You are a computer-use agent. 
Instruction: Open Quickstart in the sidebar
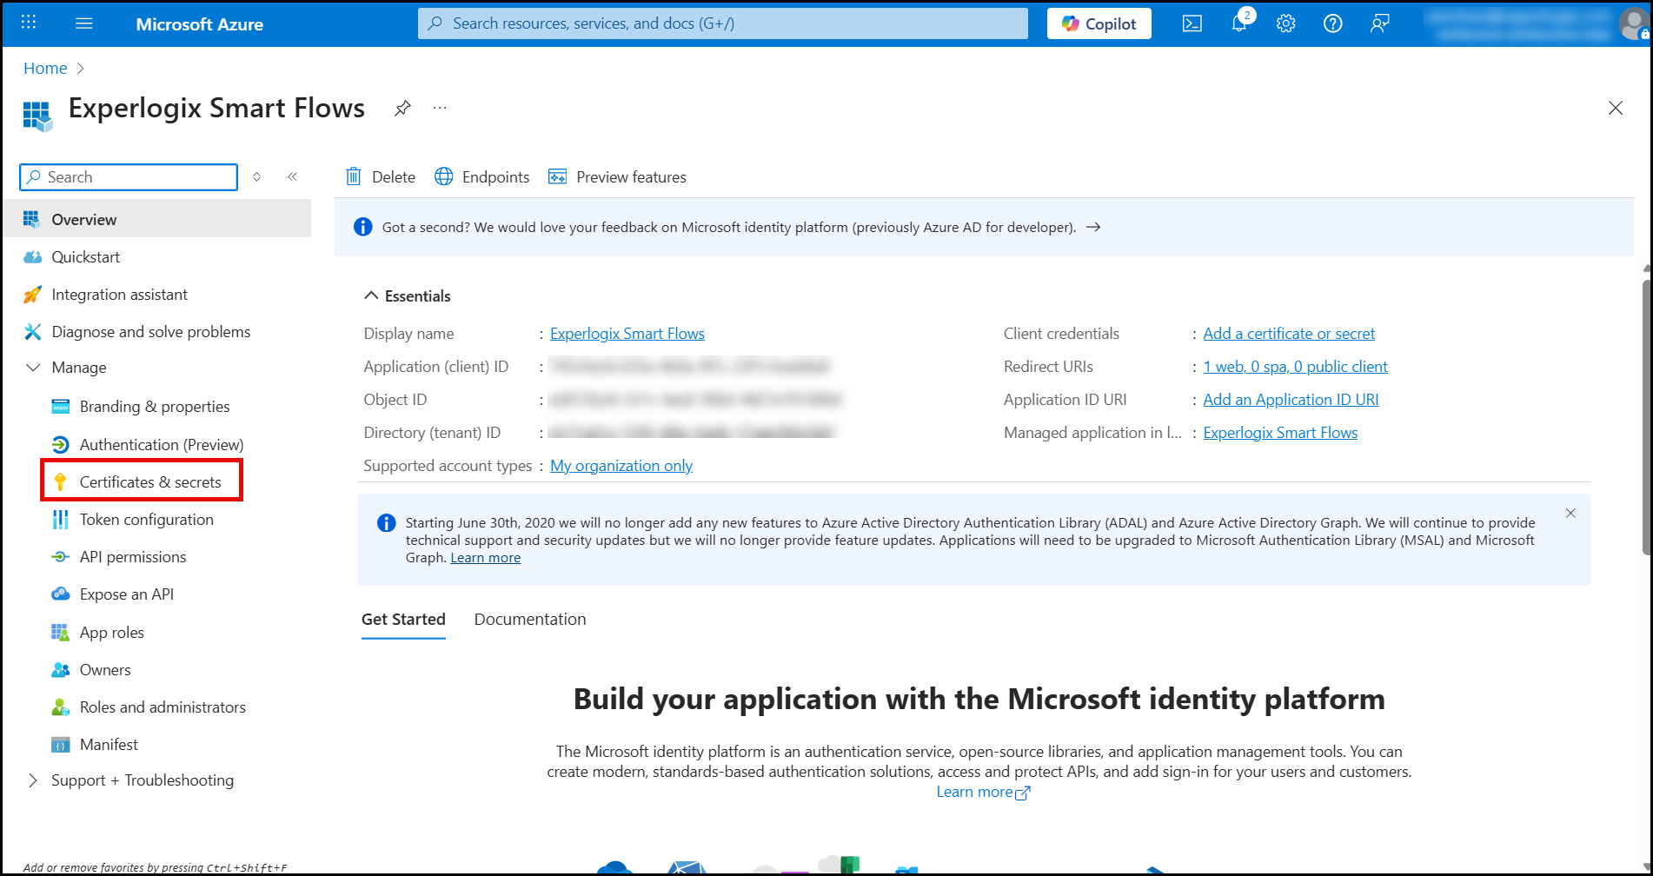point(86,257)
